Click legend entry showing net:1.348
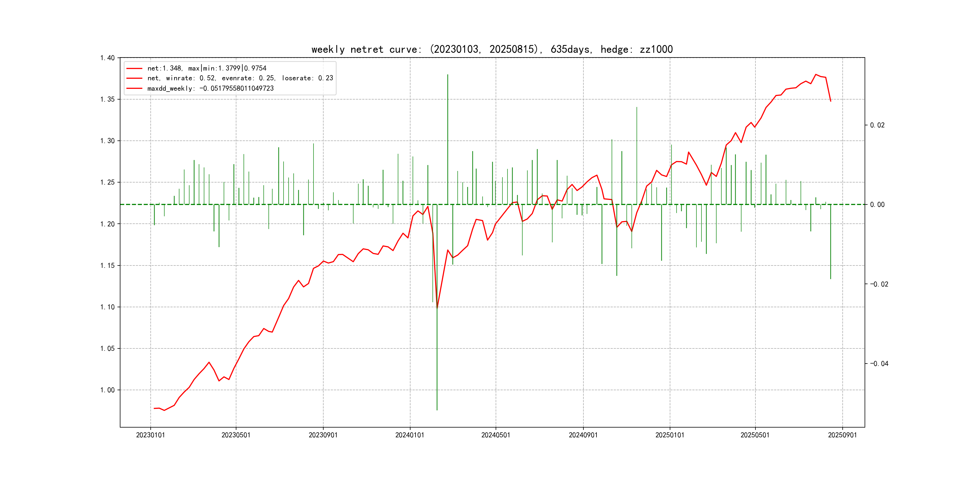The width and height of the screenshot is (961, 480). click(x=207, y=68)
